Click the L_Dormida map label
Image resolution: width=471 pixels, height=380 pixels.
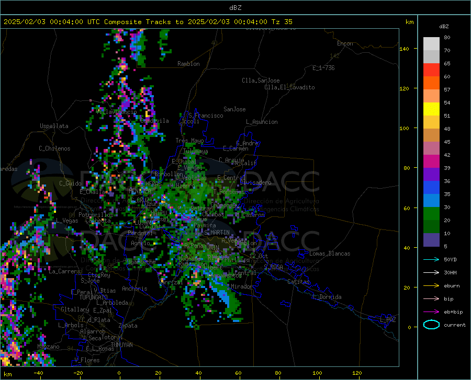(x=327, y=297)
